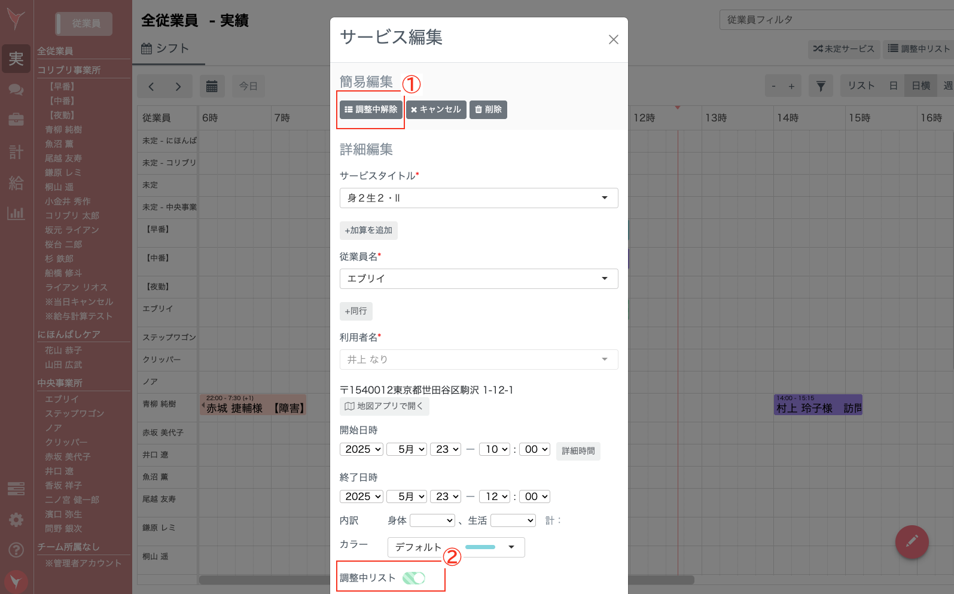Open the 給 payroll sidebar icon

click(16, 182)
